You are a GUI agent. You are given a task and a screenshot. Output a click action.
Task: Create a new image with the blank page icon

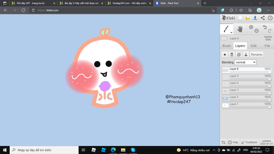[240, 18]
